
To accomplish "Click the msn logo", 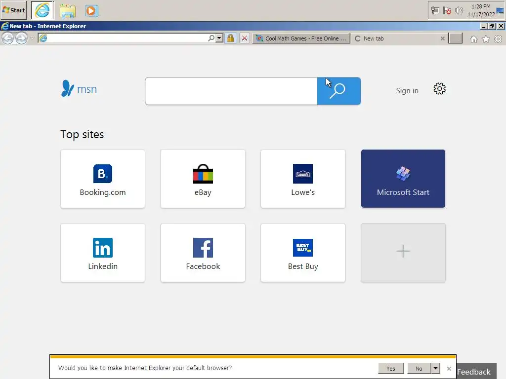I will [79, 88].
